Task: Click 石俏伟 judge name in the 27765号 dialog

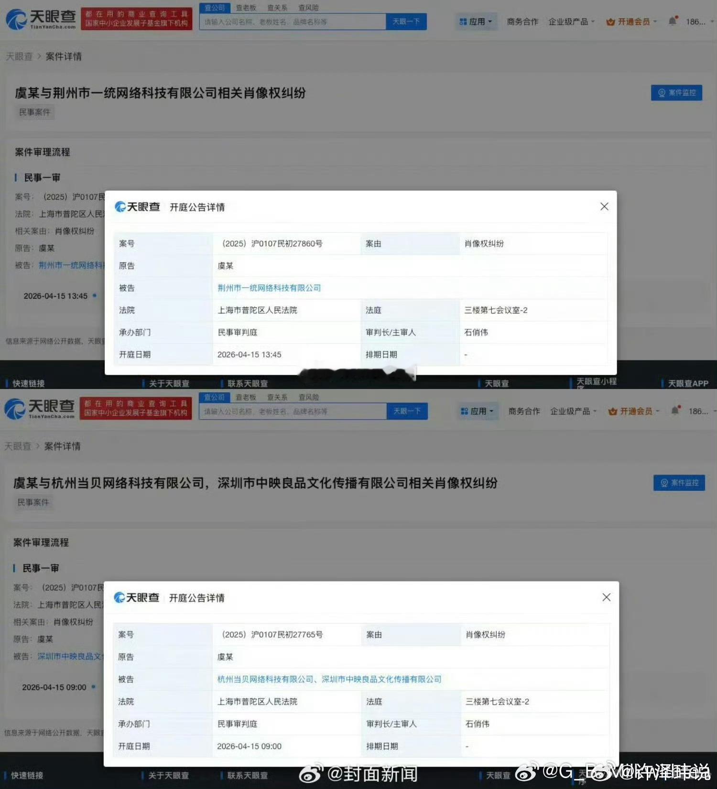Action: 478,724
